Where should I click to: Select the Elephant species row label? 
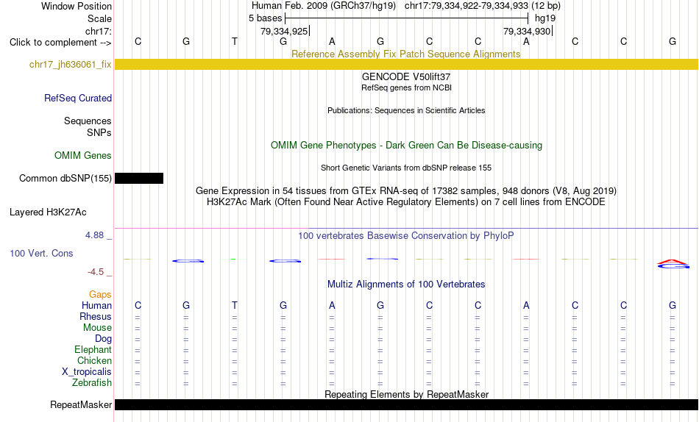[93, 350]
